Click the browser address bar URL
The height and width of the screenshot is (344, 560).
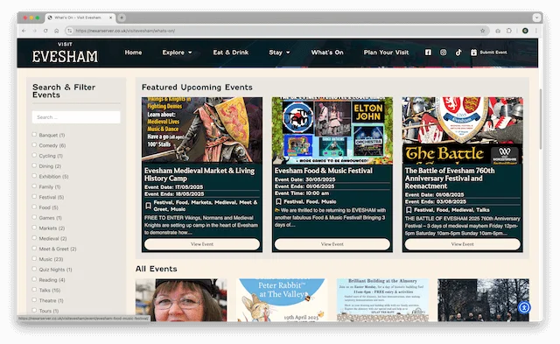(x=125, y=31)
